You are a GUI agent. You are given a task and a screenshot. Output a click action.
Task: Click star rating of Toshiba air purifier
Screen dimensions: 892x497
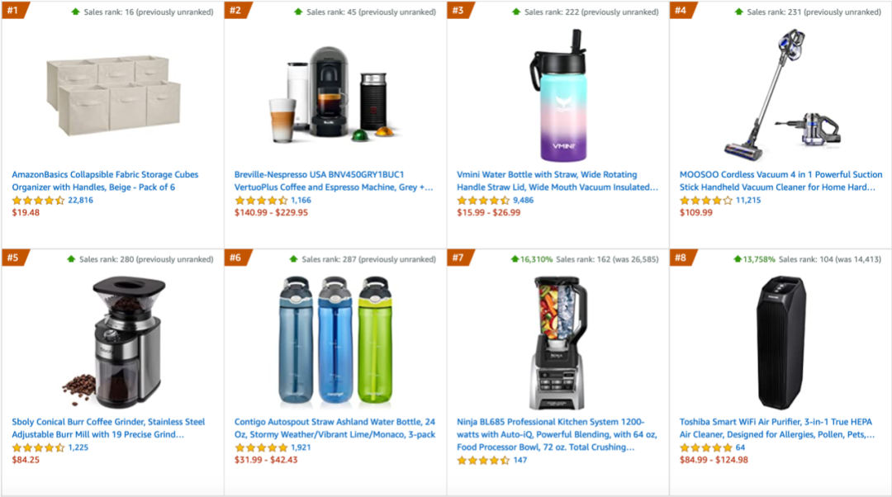705,448
